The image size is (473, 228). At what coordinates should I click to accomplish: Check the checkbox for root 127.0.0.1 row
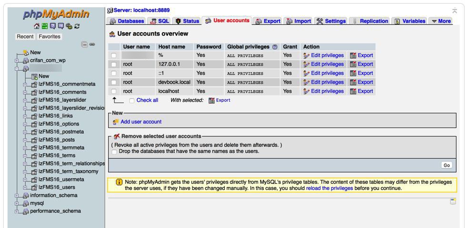point(113,65)
